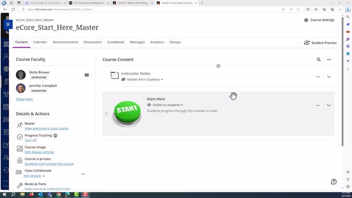Screen dimensions: 352x198
Task: Open the help question mark icon
Action: (333, 182)
